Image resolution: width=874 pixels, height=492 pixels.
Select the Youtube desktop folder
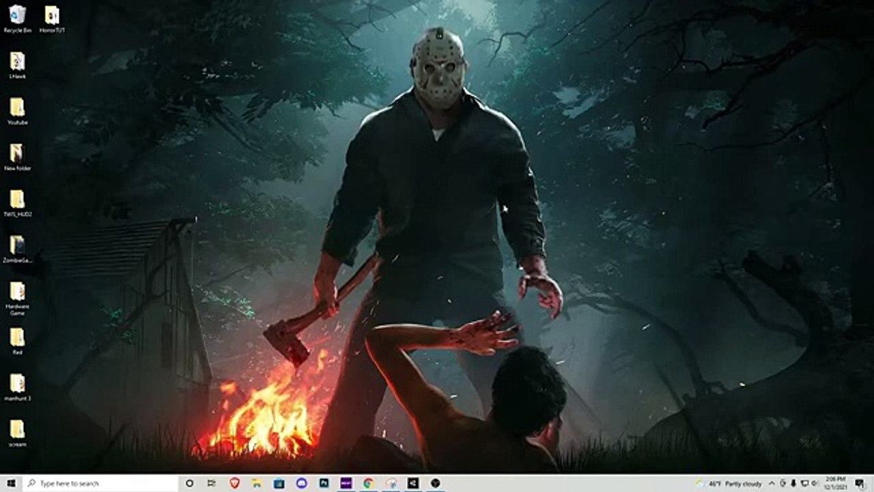(x=17, y=111)
